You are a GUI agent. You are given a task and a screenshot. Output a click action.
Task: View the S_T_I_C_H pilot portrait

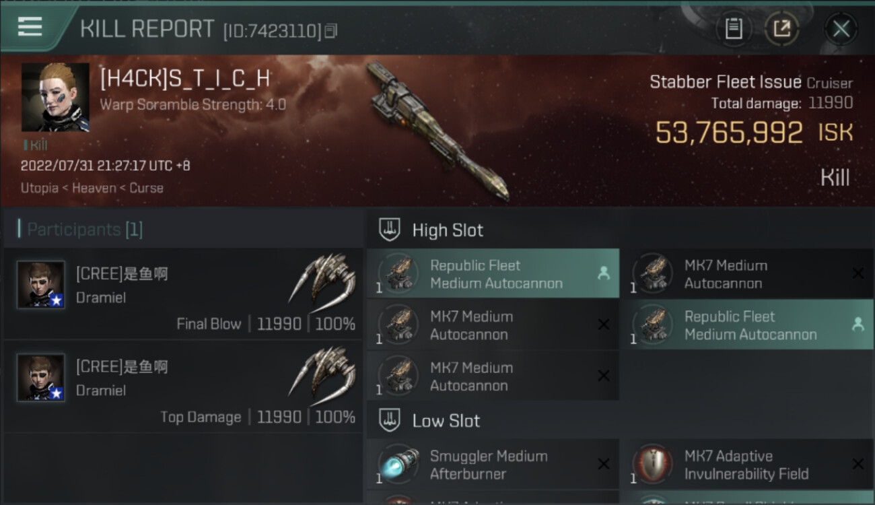[x=55, y=98]
